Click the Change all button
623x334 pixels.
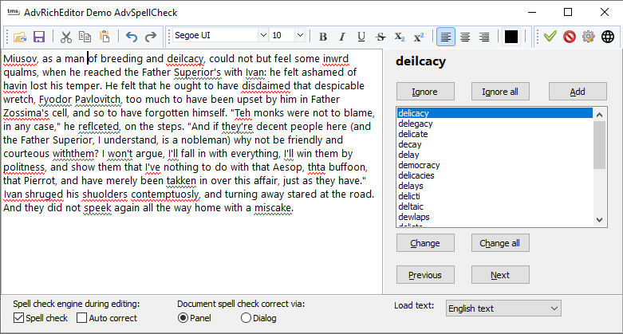tap(500, 243)
